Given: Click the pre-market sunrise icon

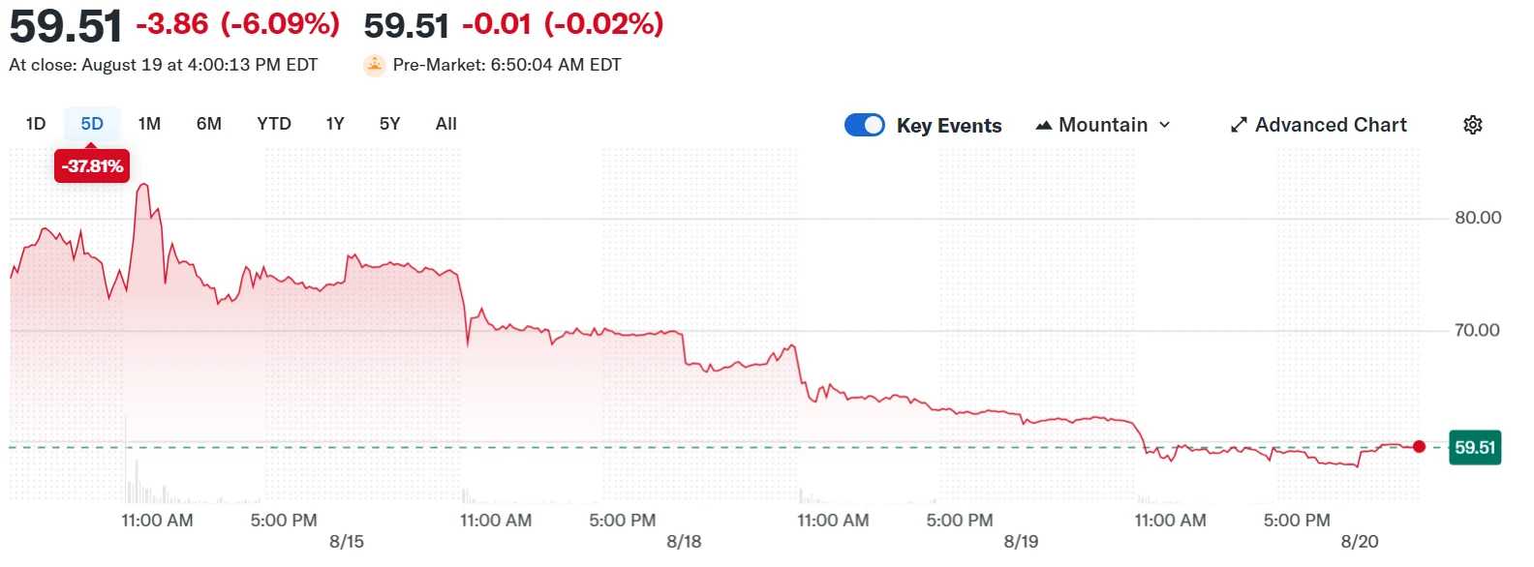Looking at the screenshot, I should coord(375,65).
